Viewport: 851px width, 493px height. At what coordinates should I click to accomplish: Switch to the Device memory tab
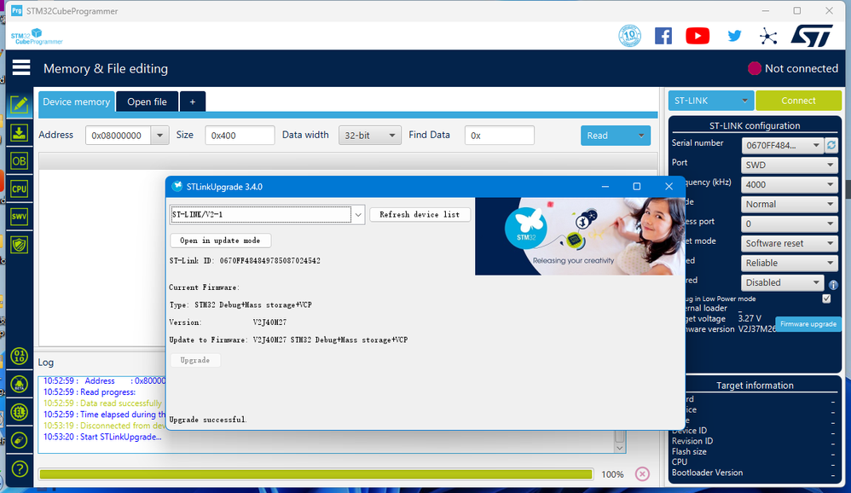76,101
